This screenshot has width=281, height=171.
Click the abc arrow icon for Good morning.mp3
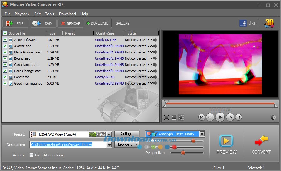(x=152, y=83)
